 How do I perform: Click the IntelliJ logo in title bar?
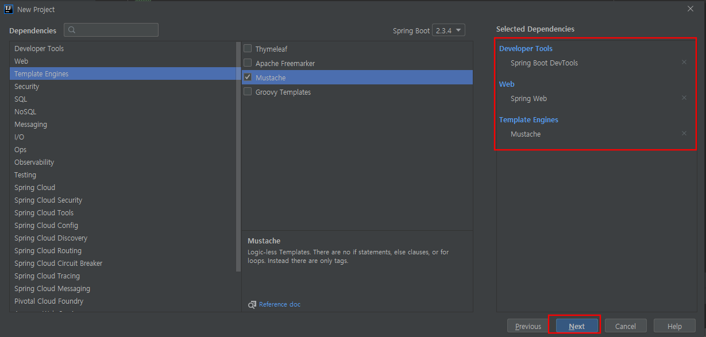tap(9, 9)
